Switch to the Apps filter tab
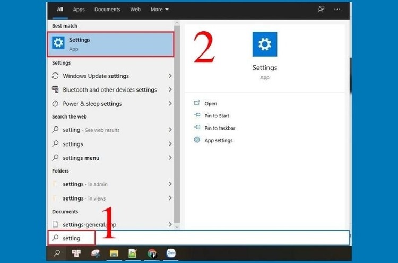Viewport: 398px width, 263px height. coord(79,10)
